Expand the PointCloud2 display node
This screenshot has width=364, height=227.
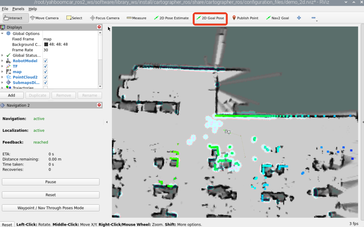(2, 77)
